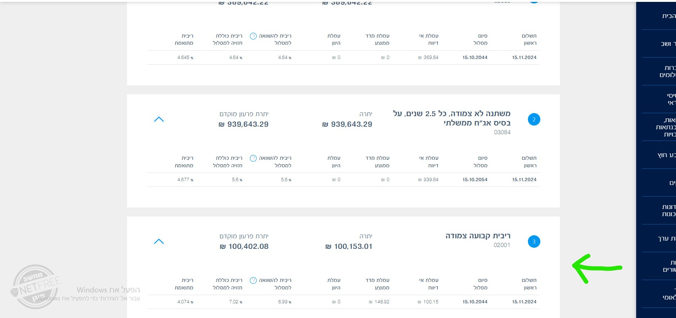Open ריבית להשוואה help icon in track 3
The height and width of the screenshot is (318, 676).
[253, 280]
